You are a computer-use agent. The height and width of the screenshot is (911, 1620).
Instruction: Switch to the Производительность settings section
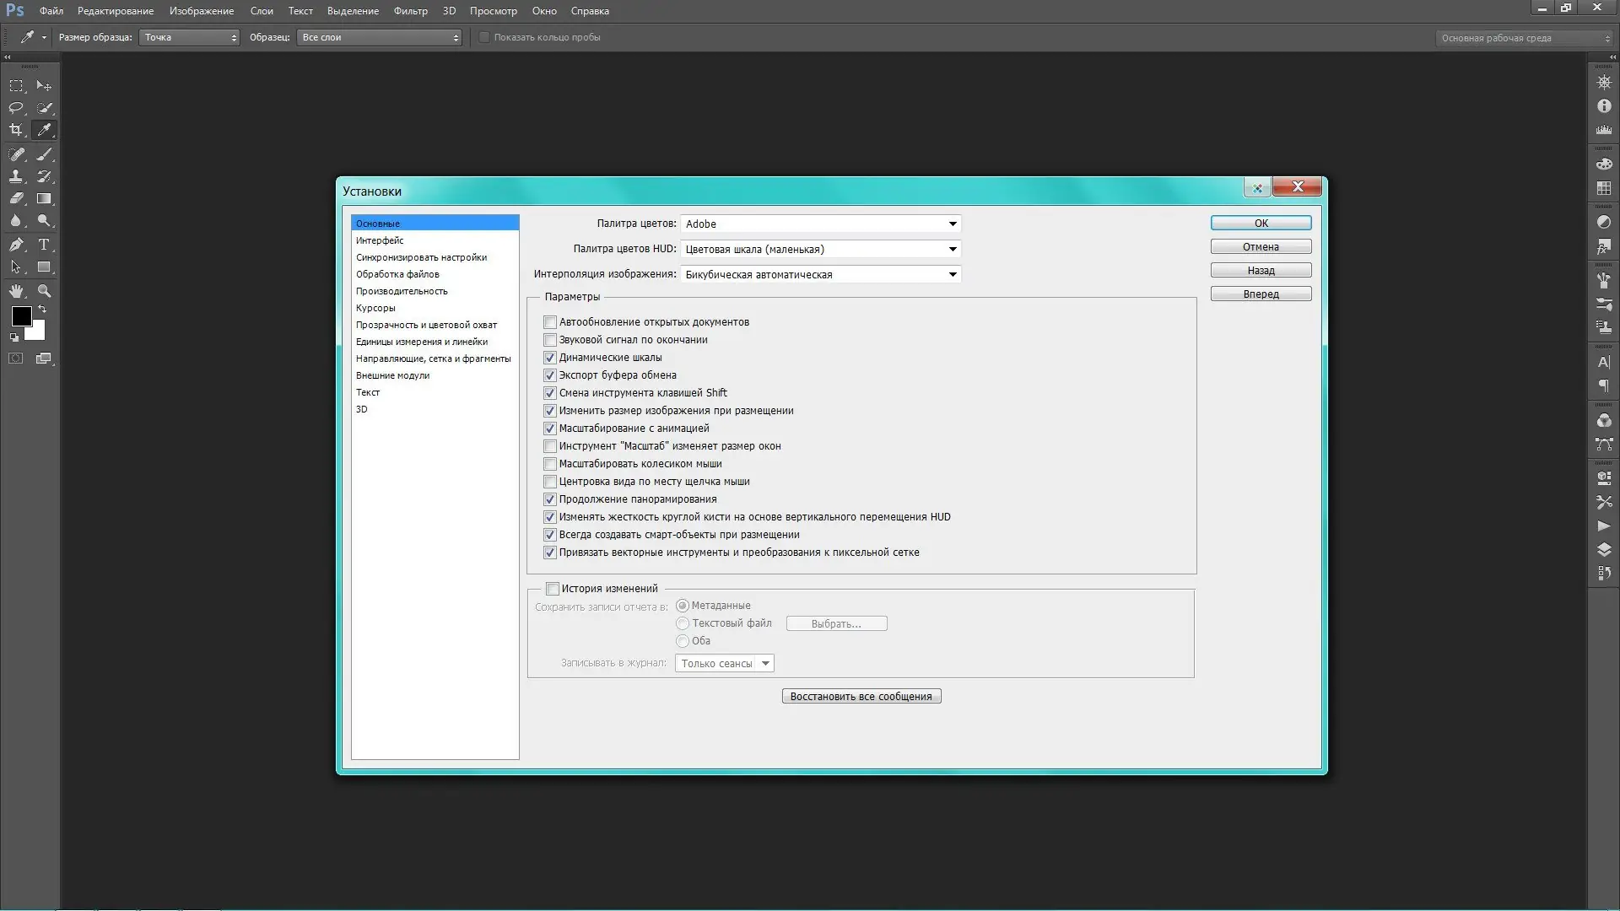point(402,291)
